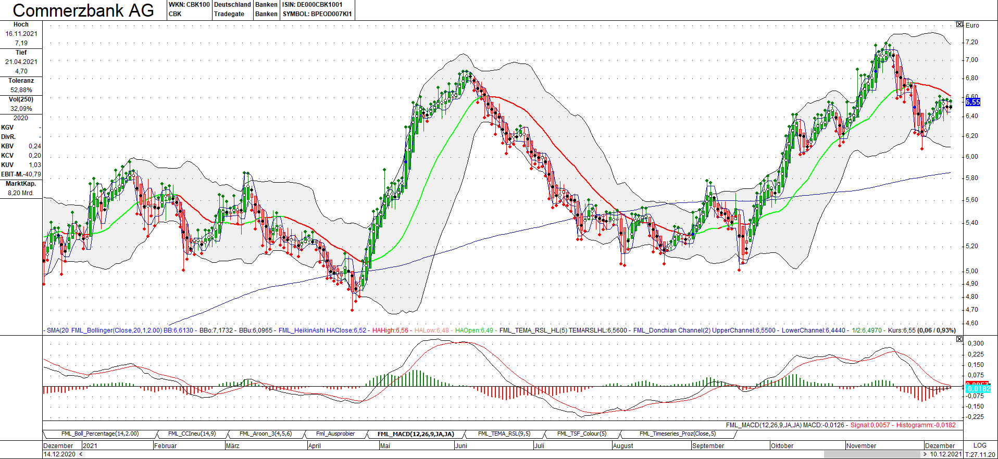Click the Euro axis label

(972, 25)
